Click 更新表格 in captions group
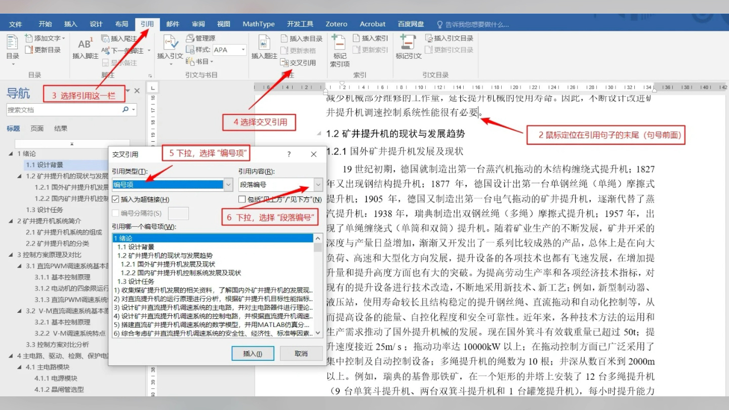 pos(298,51)
